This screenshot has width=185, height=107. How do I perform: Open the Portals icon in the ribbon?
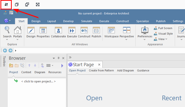pyautogui.click(x=17, y=30)
